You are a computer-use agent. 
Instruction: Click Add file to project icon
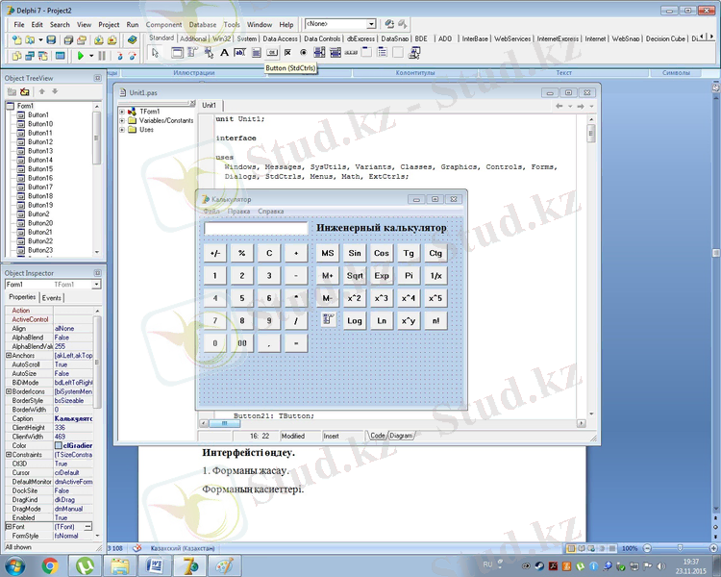click(x=99, y=40)
